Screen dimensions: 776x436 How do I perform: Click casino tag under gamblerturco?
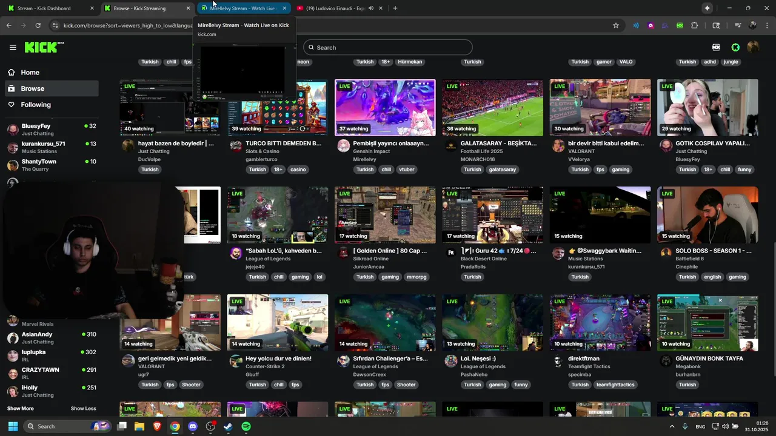pyautogui.click(x=298, y=170)
